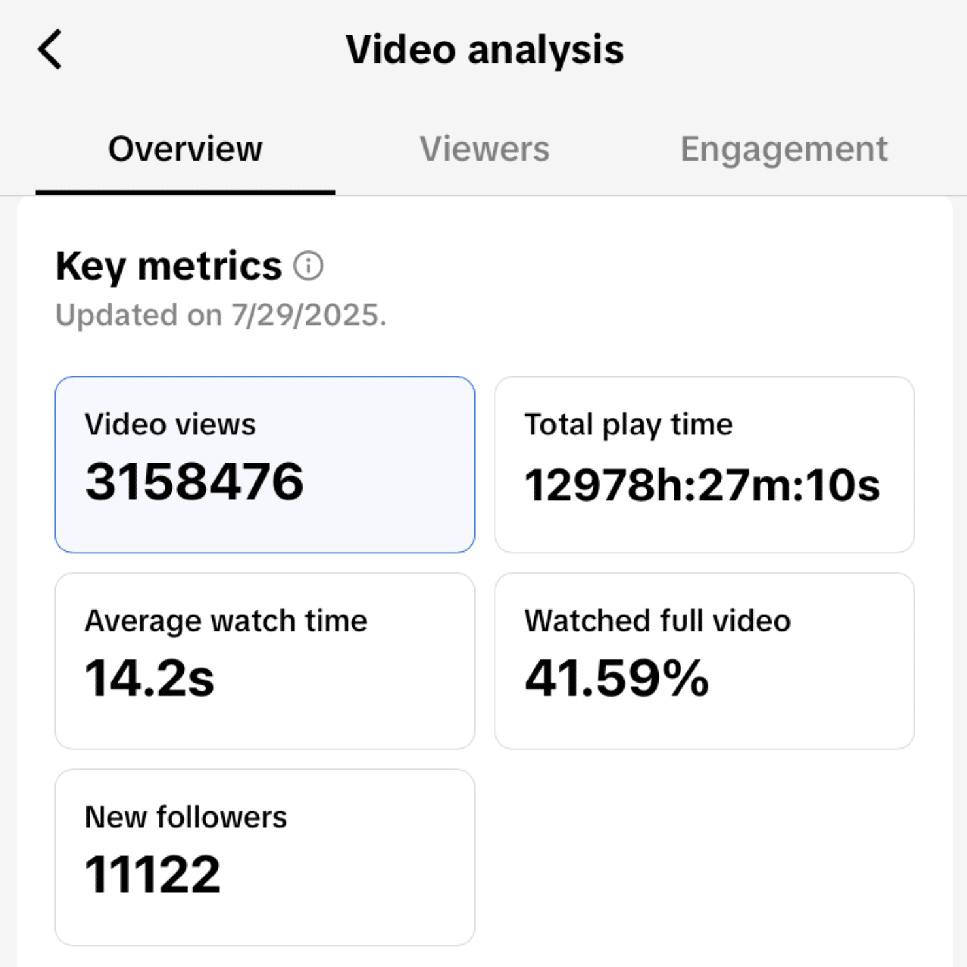The image size is (967, 967).
Task: Open the Total play time card
Action: coord(704,464)
